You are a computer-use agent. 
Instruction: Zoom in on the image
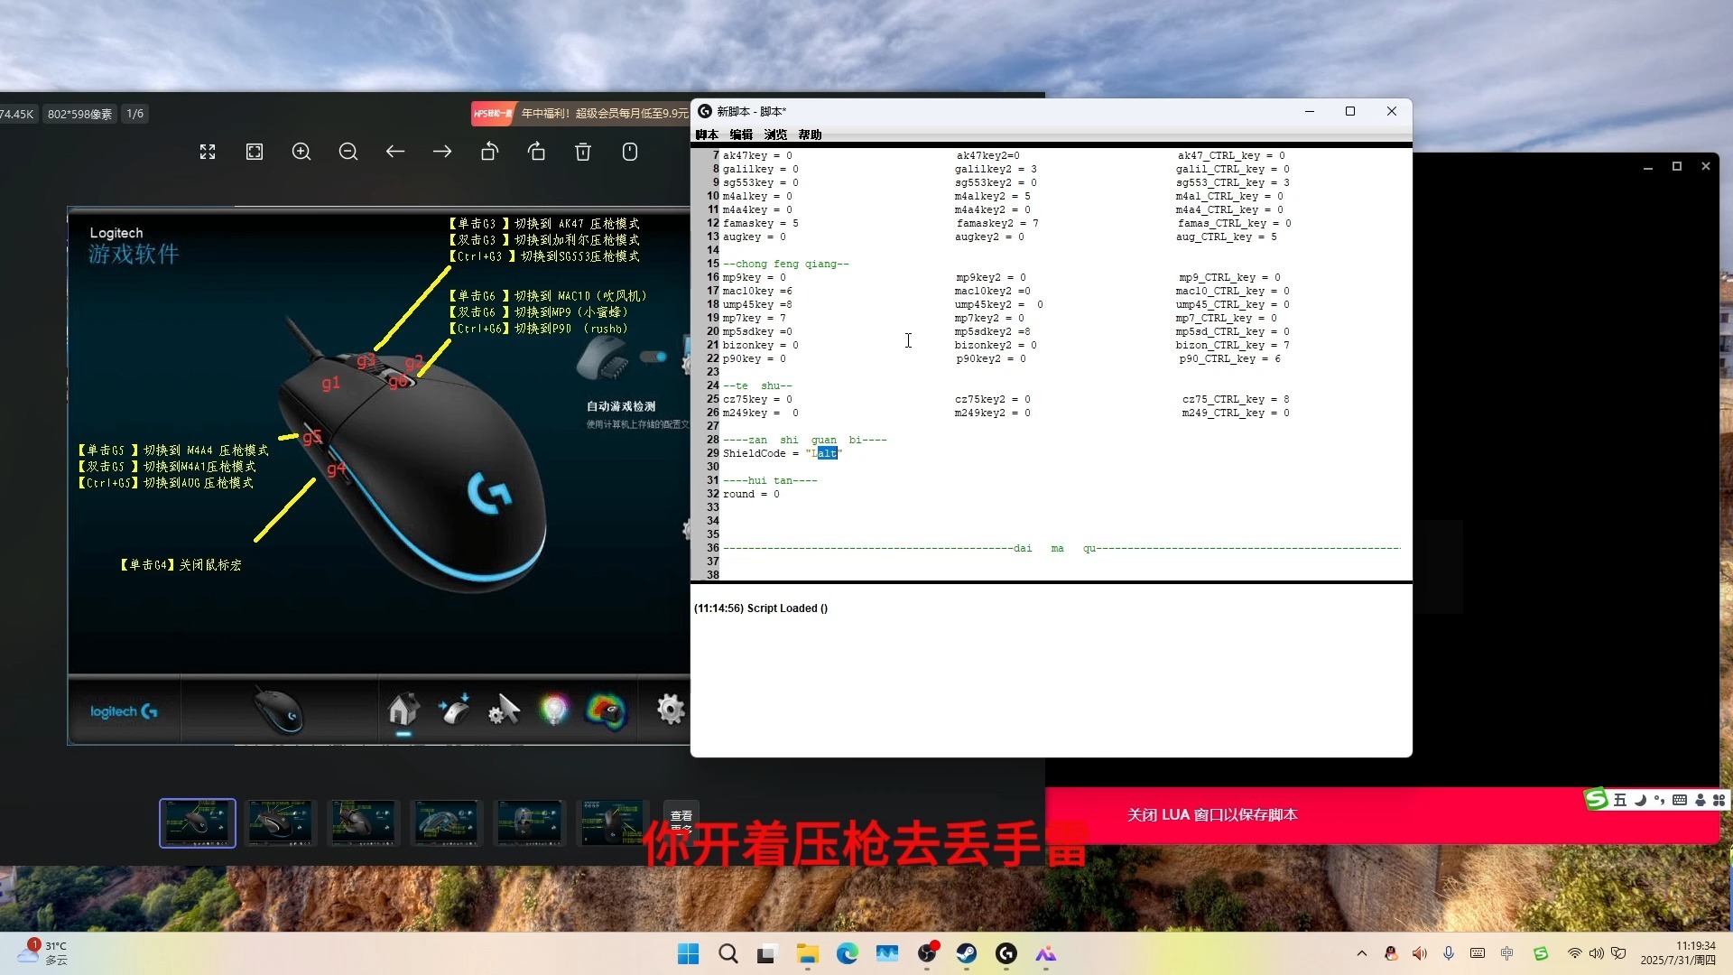(x=301, y=152)
